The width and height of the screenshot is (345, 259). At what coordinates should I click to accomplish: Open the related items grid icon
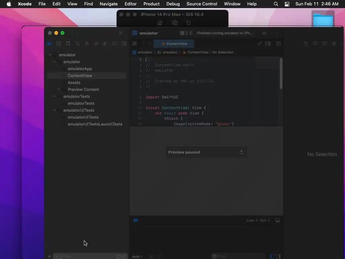[x=134, y=44]
